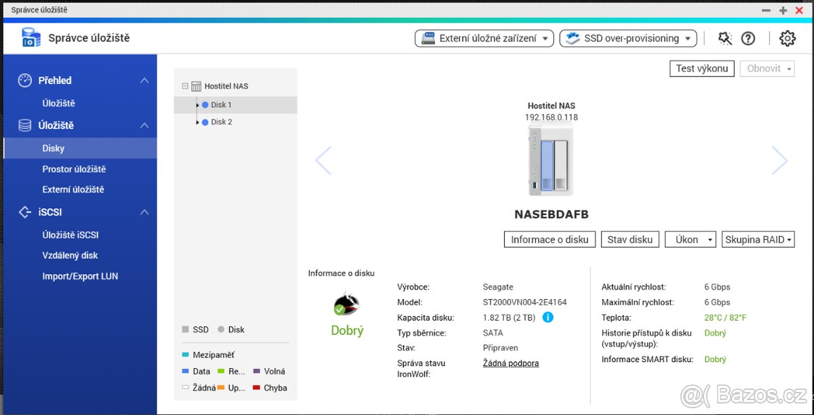814x415 pixels.
Task: Click the model text ST2000VN004-2E4164
Action: pyautogui.click(x=525, y=302)
